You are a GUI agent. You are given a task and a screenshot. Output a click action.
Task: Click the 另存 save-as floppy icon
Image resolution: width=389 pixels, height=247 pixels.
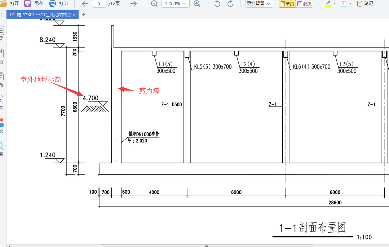pos(27,4)
